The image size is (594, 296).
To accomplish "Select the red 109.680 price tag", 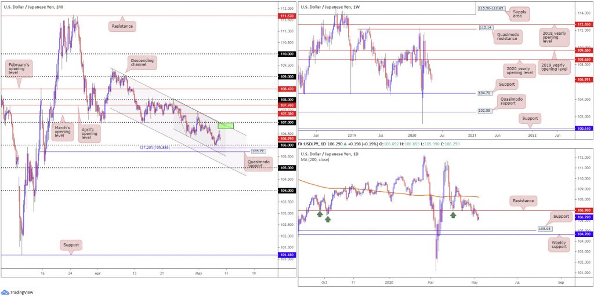I will [x=585, y=50].
